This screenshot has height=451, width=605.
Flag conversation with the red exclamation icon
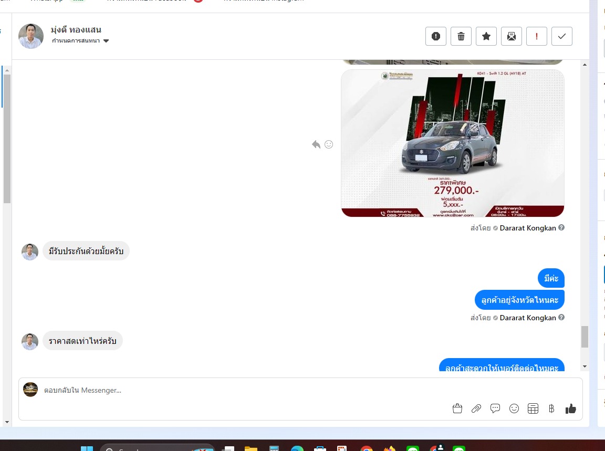pos(537,36)
